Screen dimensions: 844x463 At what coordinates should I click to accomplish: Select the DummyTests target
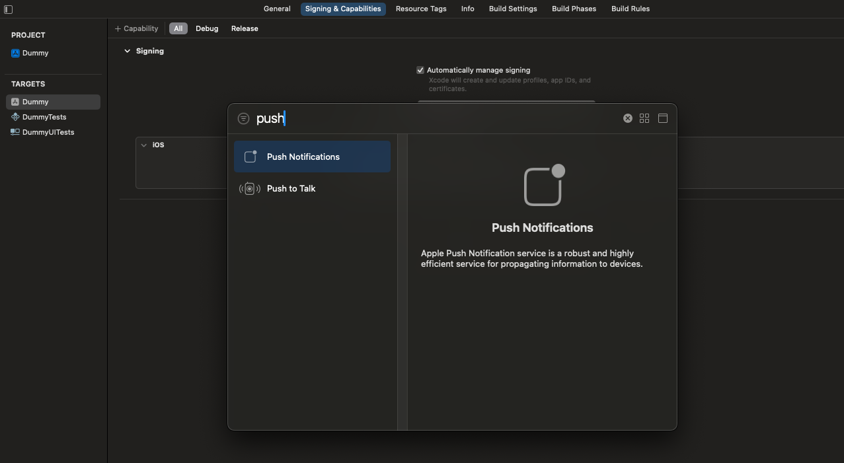click(x=44, y=117)
